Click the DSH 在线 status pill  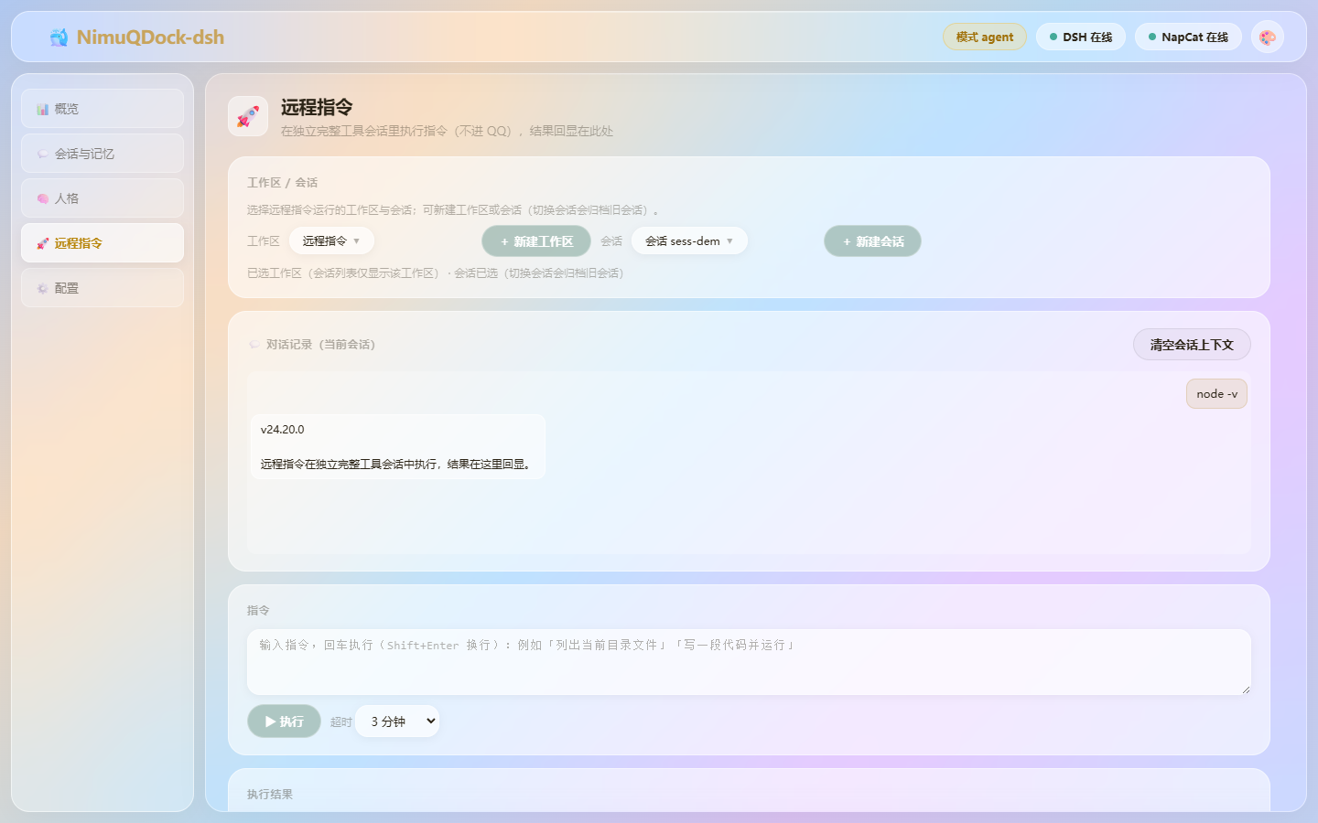1081,37
